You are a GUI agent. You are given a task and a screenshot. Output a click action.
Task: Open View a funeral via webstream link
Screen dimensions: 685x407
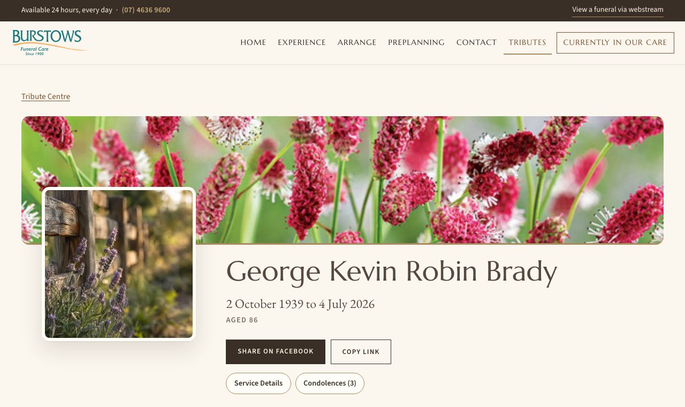click(618, 10)
